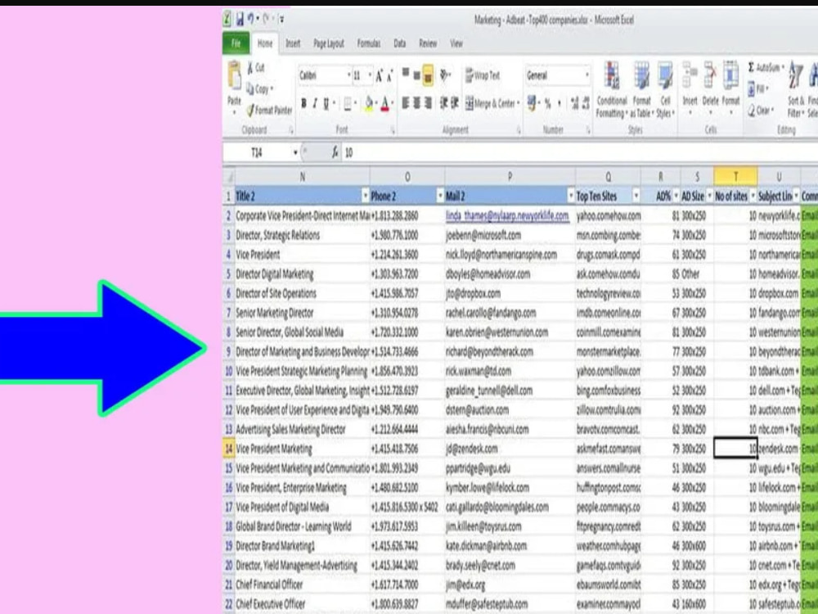The image size is (818, 614).
Task: Select cell with joebenn@microsoft.com
Action: [x=510, y=236]
